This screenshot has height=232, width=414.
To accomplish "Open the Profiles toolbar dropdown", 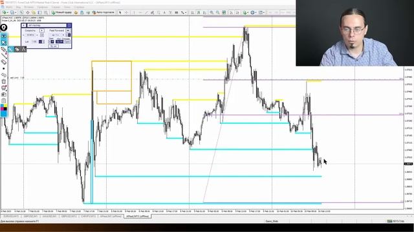I will pyautogui.click(x=12, y=12).
